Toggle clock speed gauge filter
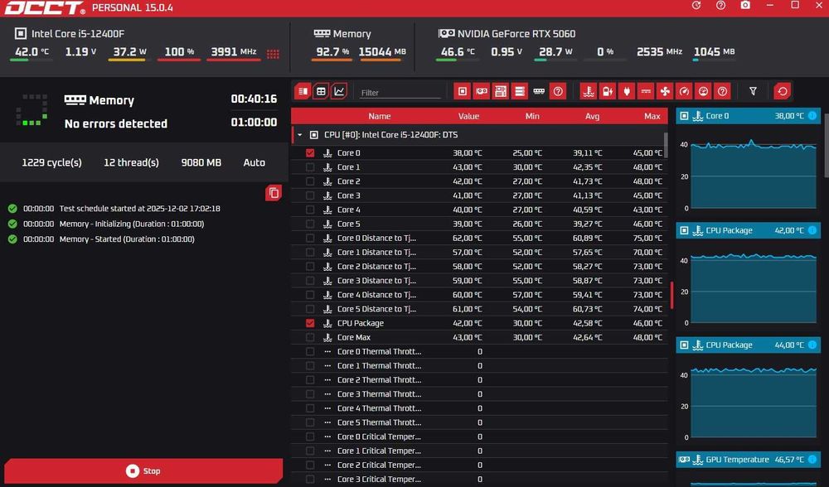Image resolution: width=829 pixels, height=487 pixels. [x=684, y=91]
